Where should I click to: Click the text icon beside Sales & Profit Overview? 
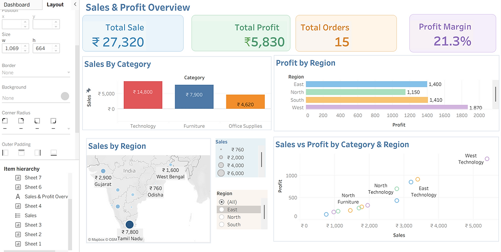click(x=18, y=196)
